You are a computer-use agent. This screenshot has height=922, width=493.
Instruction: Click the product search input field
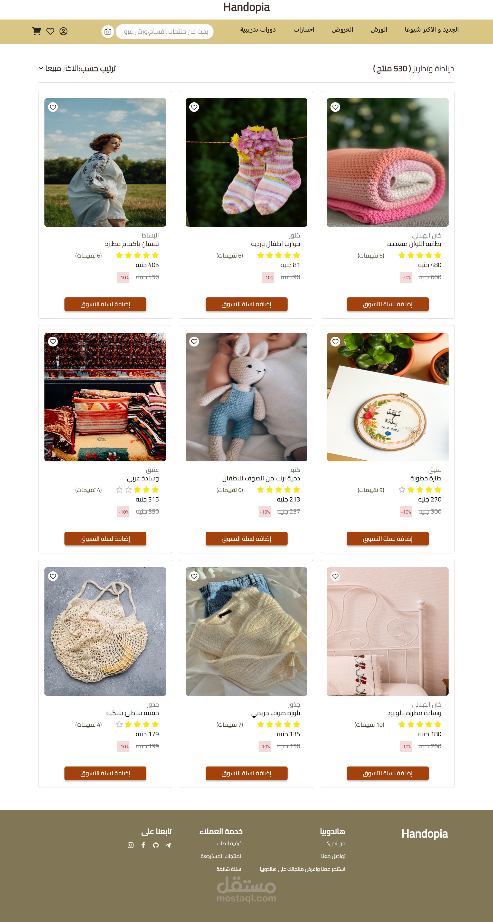(164, 32)
